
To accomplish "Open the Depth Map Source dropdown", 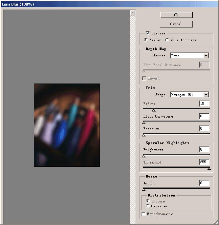I will (x=206, y=56).
